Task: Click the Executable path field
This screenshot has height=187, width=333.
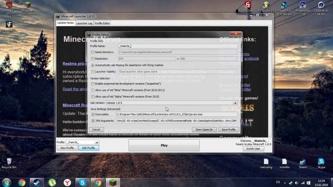Action: click(x=177, y=114)
